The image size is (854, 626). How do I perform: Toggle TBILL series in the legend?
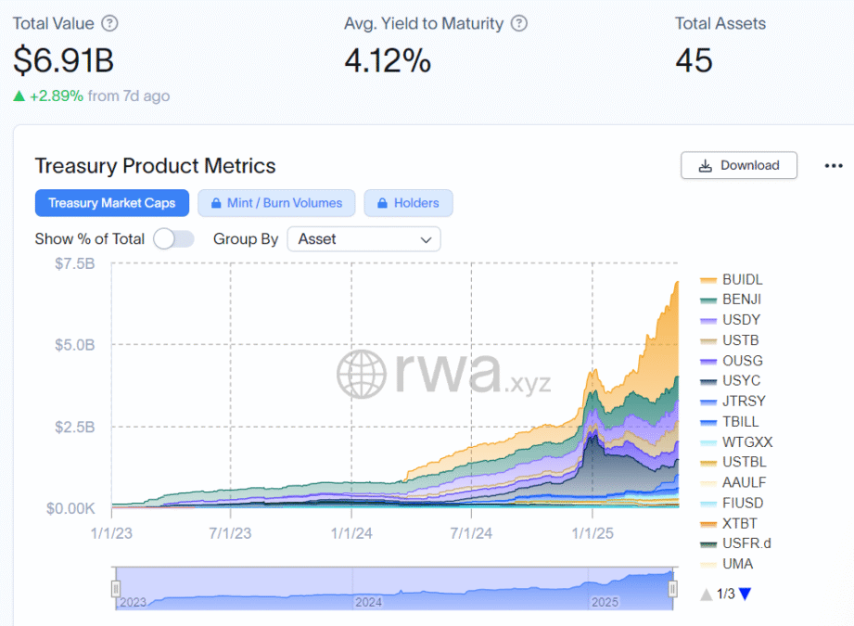click(729, 422)
